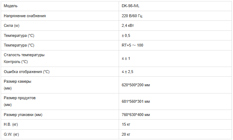Click the Размер камеры label
This screenshot has width=233, height=140.
tap(17, 81)
